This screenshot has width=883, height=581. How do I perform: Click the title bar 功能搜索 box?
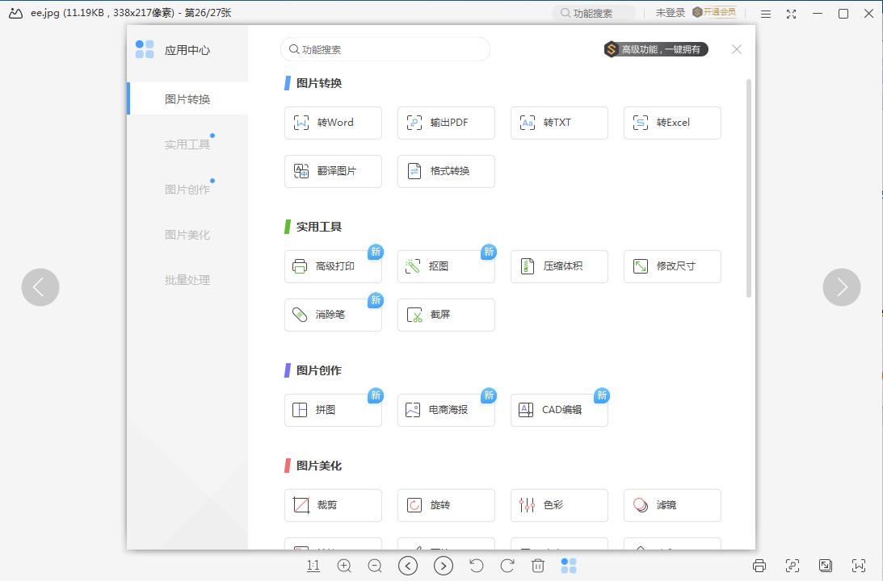594,13
